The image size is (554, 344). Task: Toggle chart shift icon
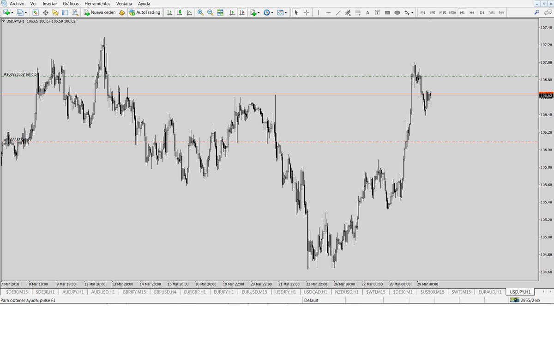(x=242, y=12)
